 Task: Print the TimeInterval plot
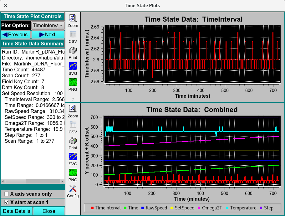coord(73,50)
